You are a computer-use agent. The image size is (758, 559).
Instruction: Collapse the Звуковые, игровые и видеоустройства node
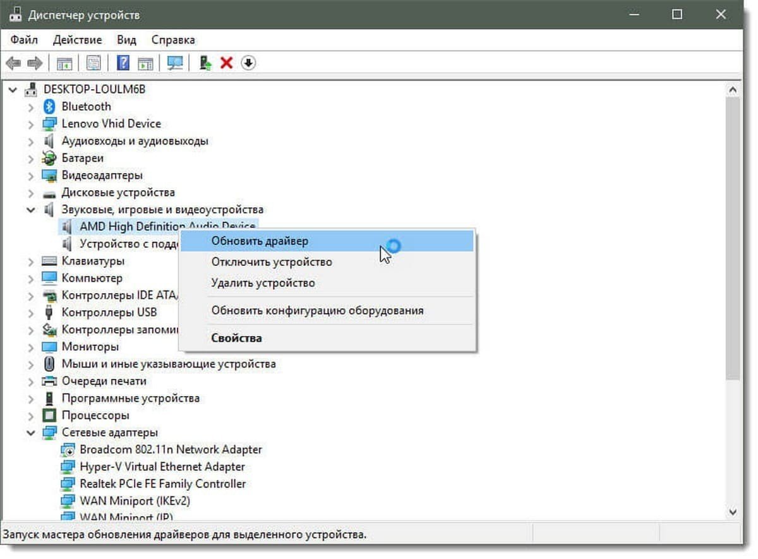coord(30,210)
